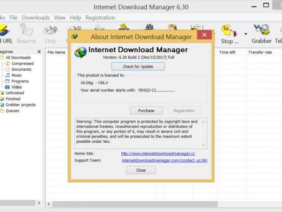Click the Add URL toolbar icon
Screen dimensions: 282x212
click(x=6, y=34)
